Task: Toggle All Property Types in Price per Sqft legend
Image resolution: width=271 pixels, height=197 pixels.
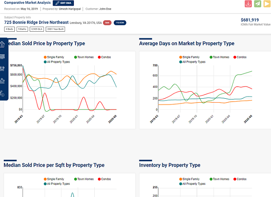Action: [57, 184]
